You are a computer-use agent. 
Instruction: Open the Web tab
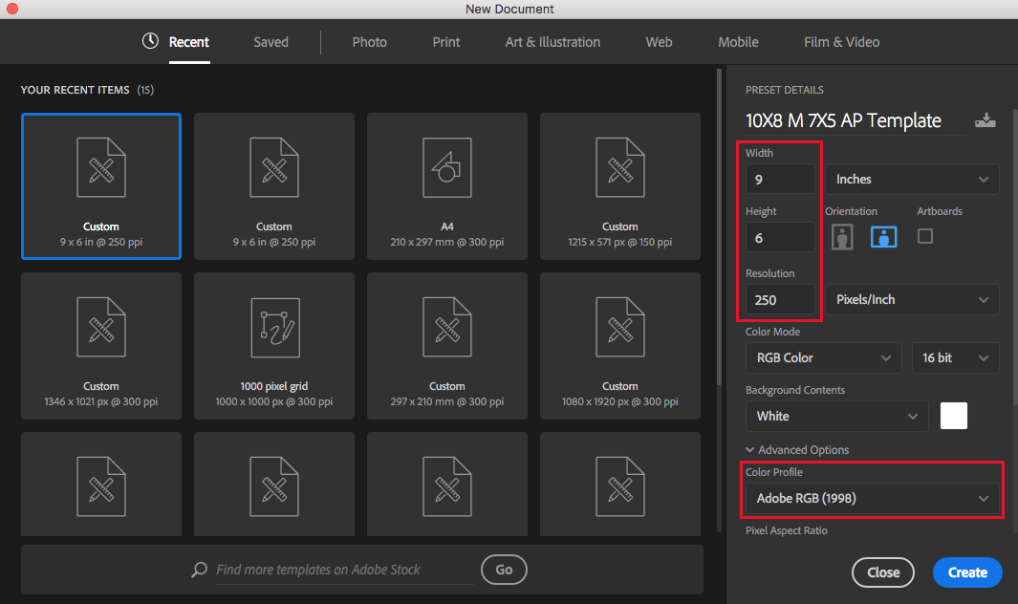[659, 42]
